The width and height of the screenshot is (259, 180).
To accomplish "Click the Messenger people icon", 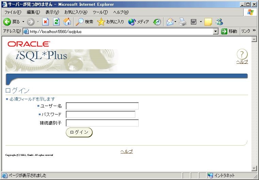I will coord(219,22).
